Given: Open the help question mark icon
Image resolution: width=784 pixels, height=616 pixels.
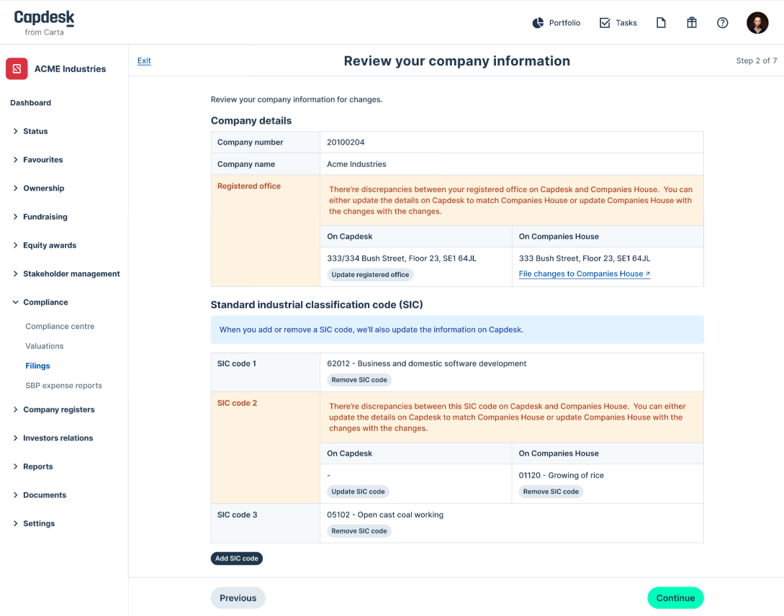Looking at the screenshot, I should (x=722, y=23).
